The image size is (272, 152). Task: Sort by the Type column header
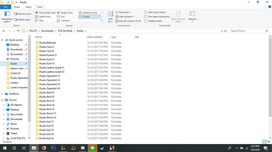(x=122, y=37)
